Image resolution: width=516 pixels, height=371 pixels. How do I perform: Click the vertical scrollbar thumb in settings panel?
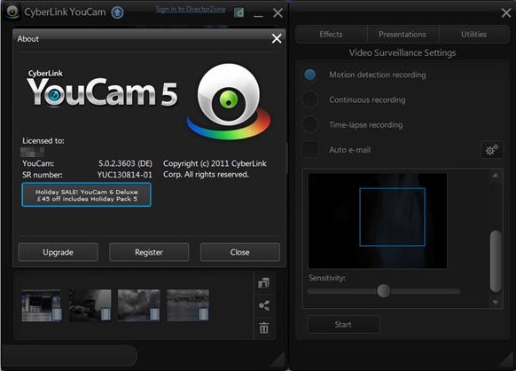pyautogui.click(x=496, y=261)
